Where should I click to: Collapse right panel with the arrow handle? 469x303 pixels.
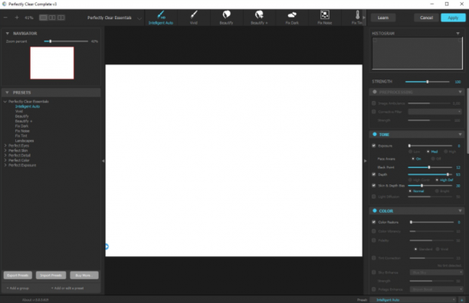click(x=366, y=161)
